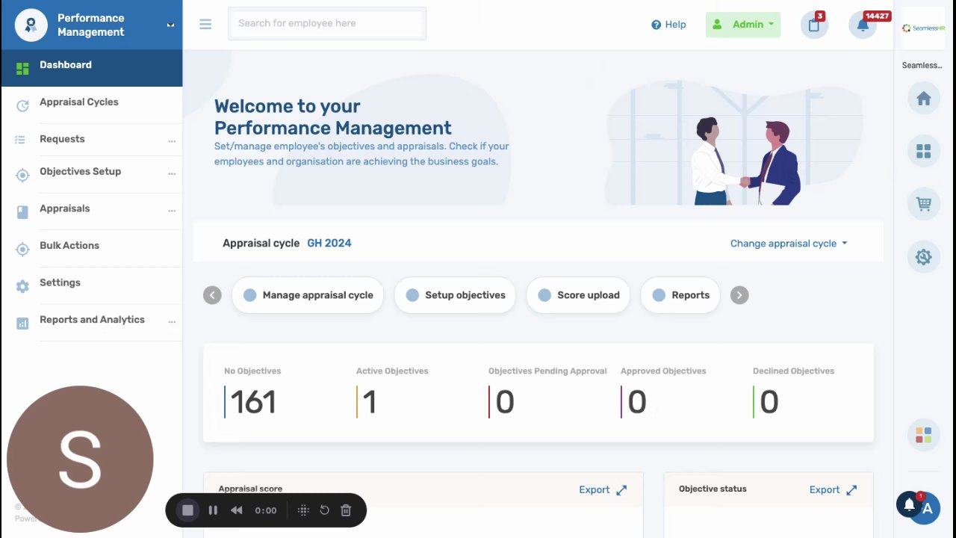This screenshot has width=956, height=538.
Task: Click the GH 2024 appraisal cycle name
Action: [x=329, y=244]
